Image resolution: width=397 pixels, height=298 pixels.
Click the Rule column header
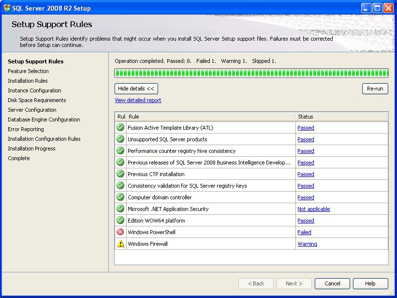210,117
